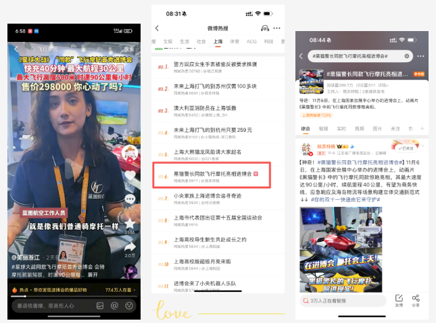
Task: Tap the @美丽浙江 username on video
Action: 26,257
